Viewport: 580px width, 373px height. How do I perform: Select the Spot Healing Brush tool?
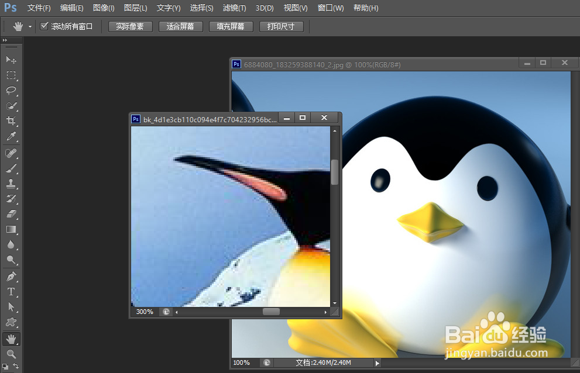point(11,153)
